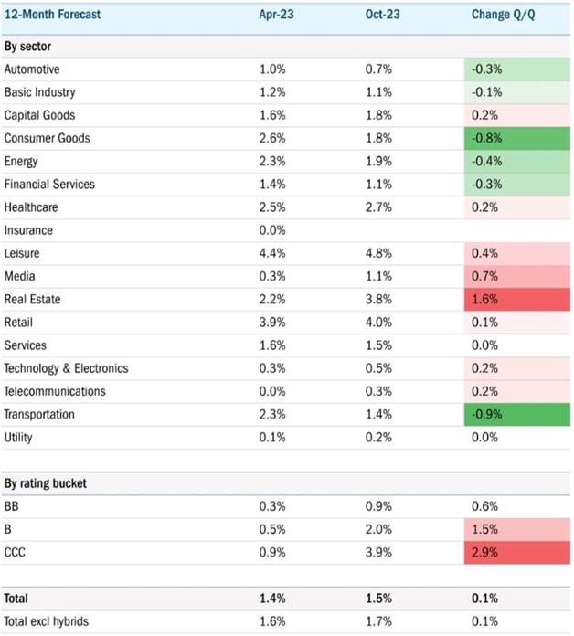Click the red 1.6% Real Estate change cell

[x=517, y=300]
